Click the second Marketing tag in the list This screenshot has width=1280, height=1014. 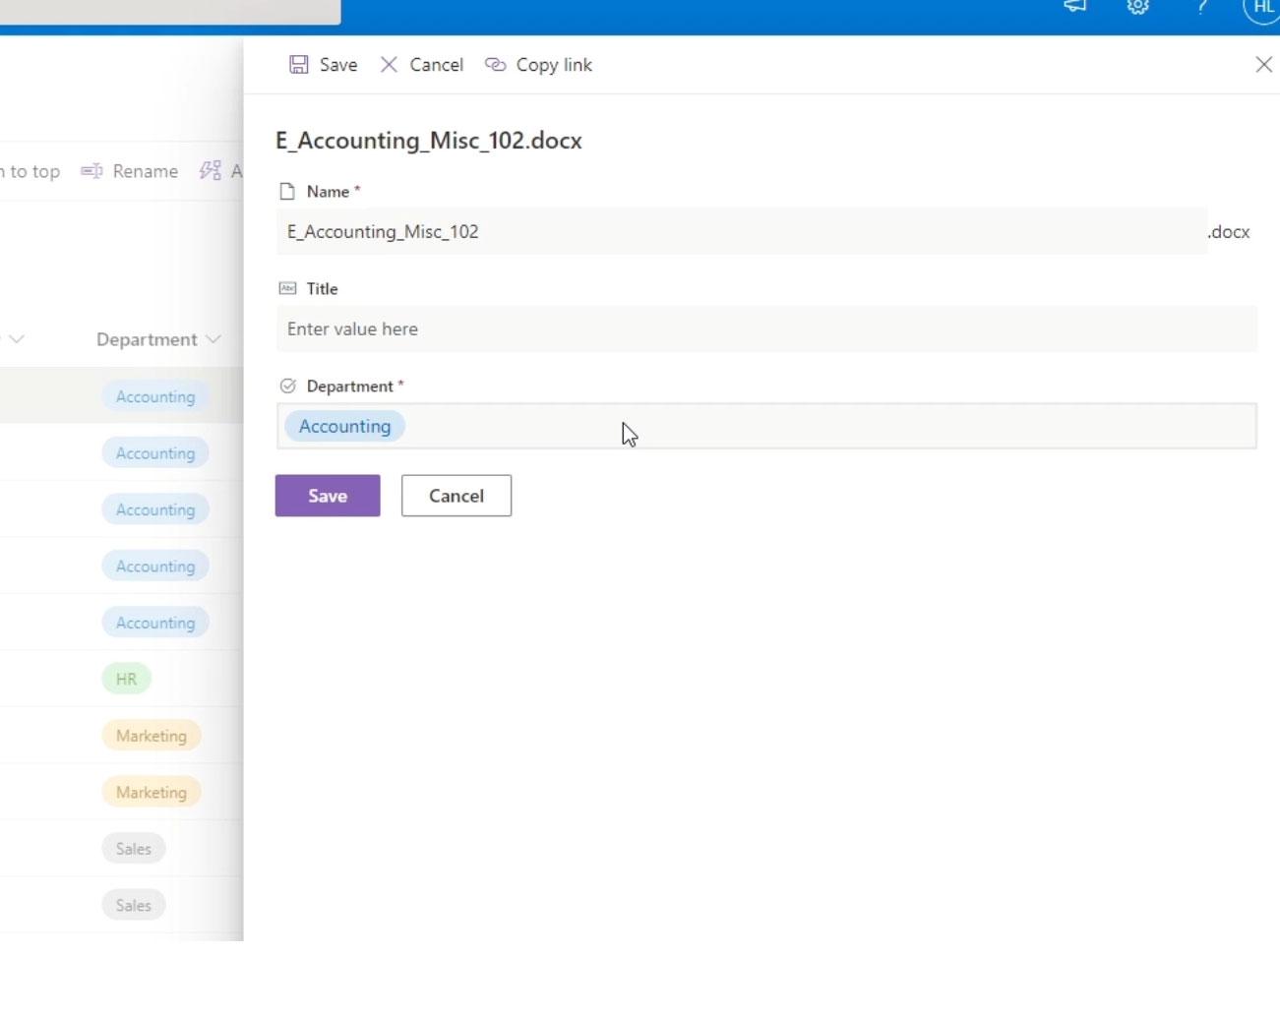(152, 793)
